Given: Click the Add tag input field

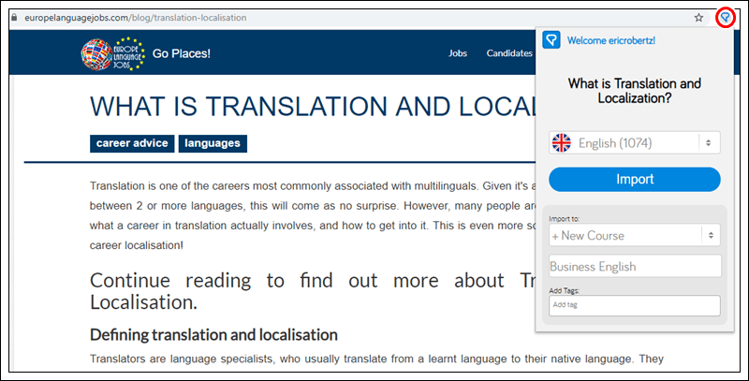Looking at the screenshot, I should tap(634, 305).
